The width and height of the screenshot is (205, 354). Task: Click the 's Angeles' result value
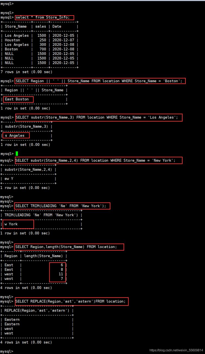15,136
